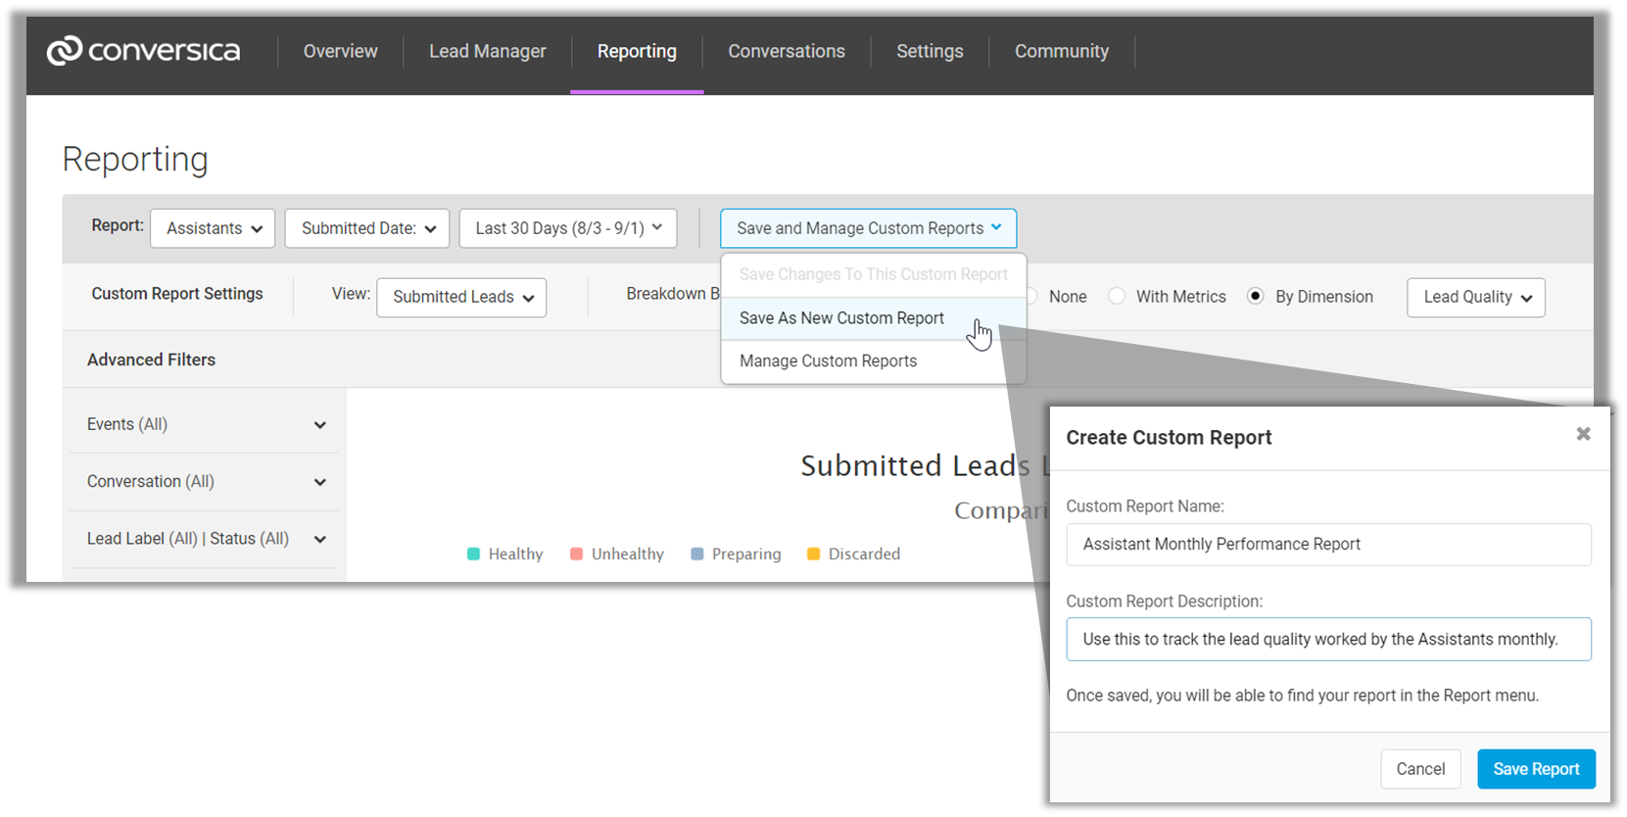Expand the Conversation (All) filter chevron
The height and width of the screenshot is (817, 1627).
(x=319, y=482)
